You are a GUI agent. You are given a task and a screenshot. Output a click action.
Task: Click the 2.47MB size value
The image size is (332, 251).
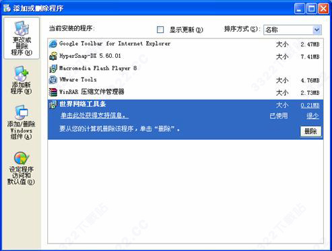[310, 44]
